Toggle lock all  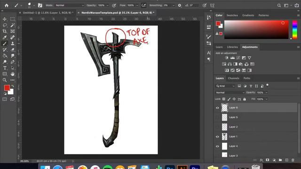pyautogui.click(x=245, y=99)
